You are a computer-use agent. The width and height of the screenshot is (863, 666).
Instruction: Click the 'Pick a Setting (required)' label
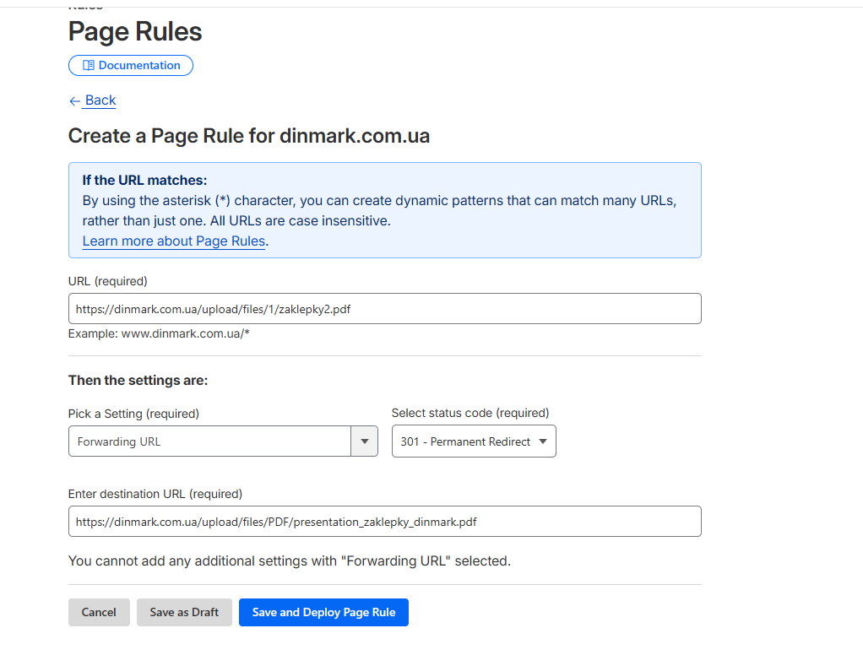point(133,414)
